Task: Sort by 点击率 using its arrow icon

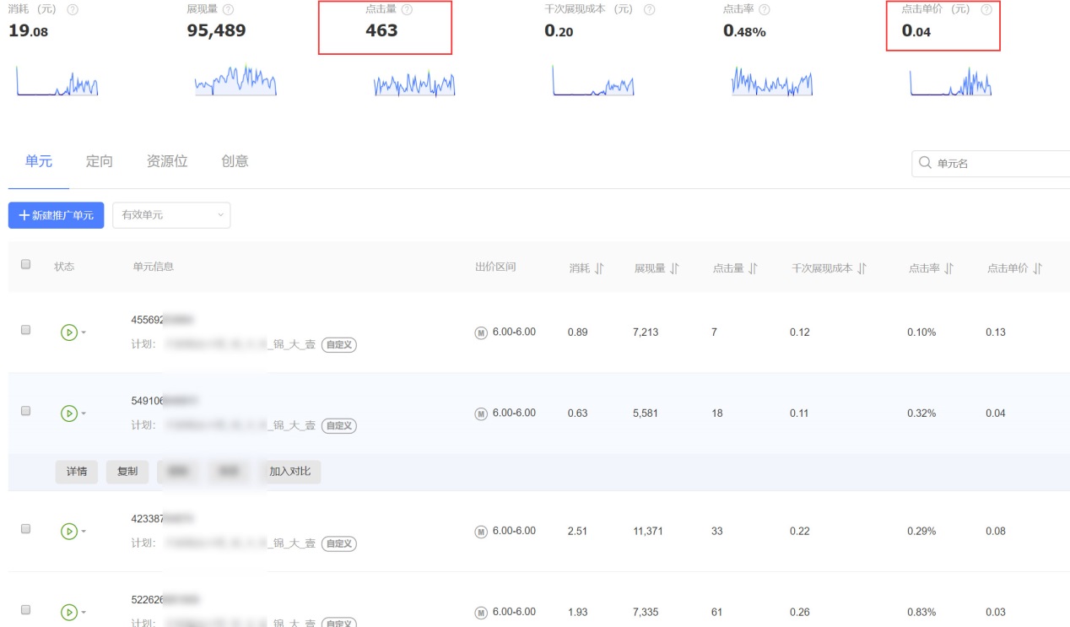Action: (948, 268)
